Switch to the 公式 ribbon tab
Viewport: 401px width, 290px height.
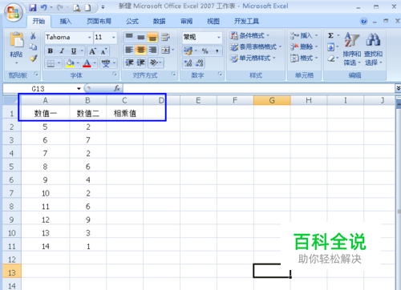(x=132, y=21)
